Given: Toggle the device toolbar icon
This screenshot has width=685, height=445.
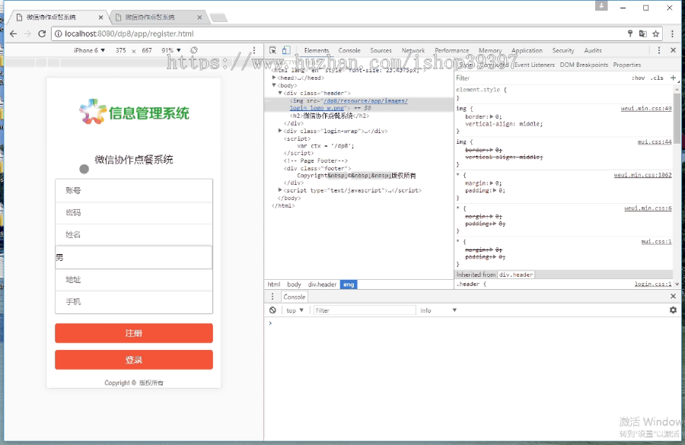Looking at the screenshot, I should tap(286, 50).
